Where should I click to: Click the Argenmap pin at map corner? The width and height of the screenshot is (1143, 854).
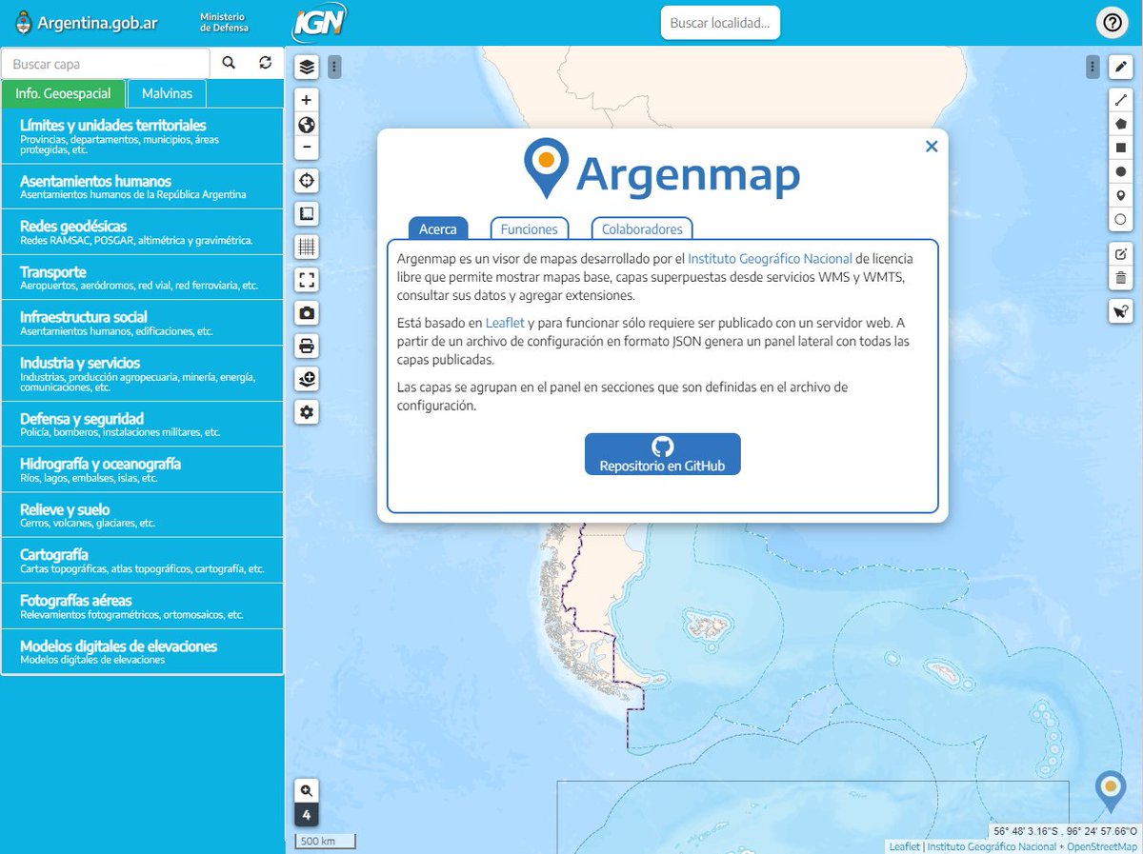(x=1111, y=791)
